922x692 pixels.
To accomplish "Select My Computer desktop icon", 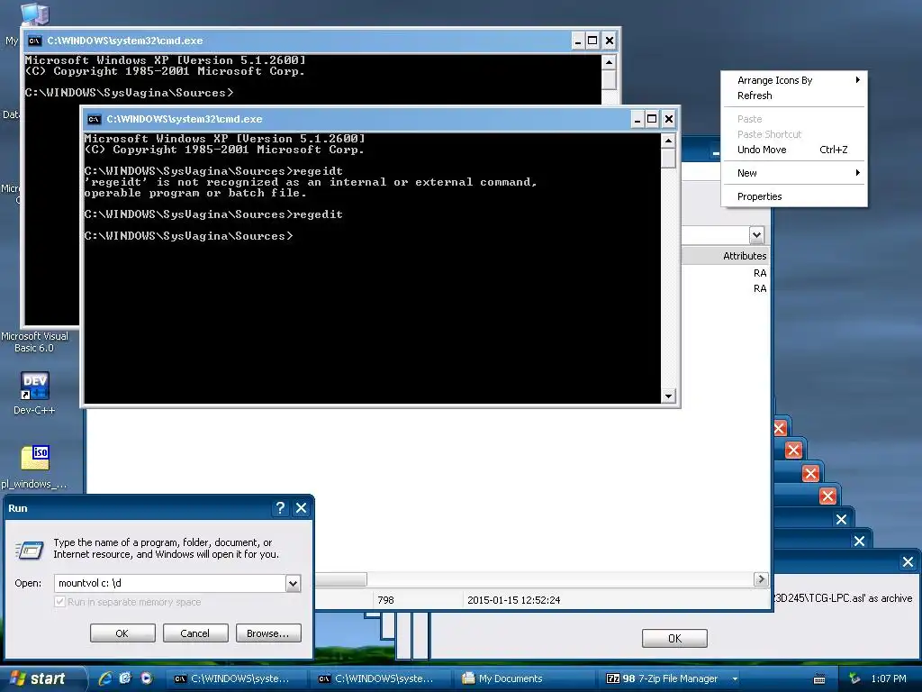I will pyautogui.click(x=35, y=14).
